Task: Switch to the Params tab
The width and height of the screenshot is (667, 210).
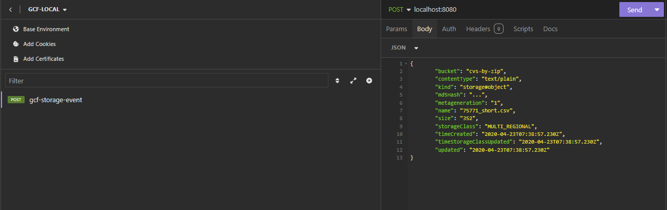Action: tap(397, 29)
